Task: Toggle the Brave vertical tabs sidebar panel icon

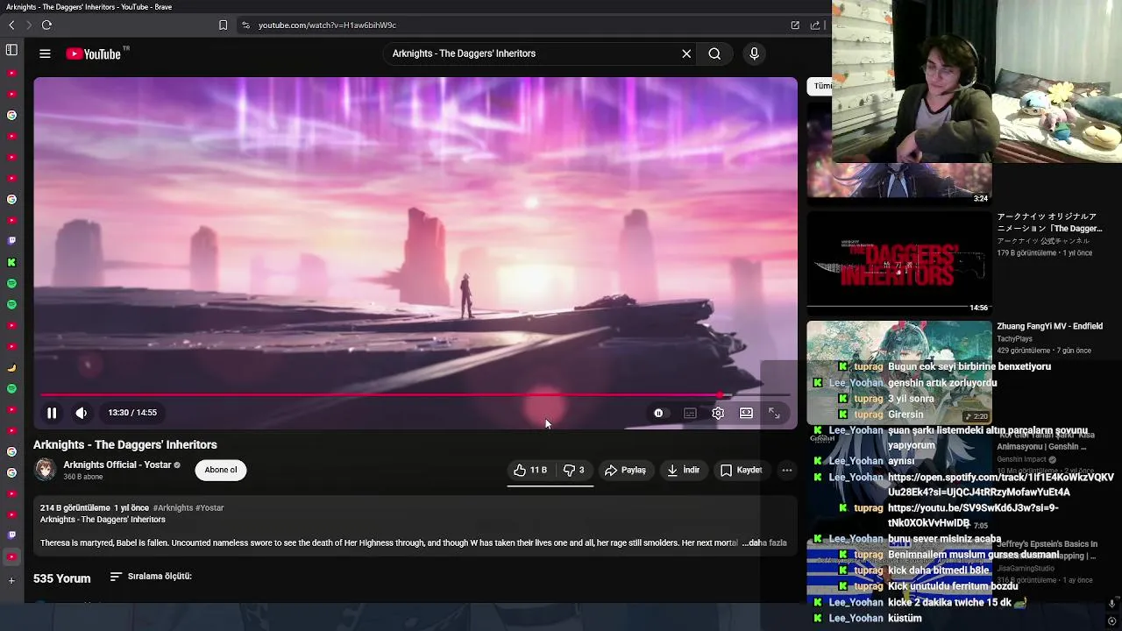Action: pyautogui.click(x=11, y=50)
